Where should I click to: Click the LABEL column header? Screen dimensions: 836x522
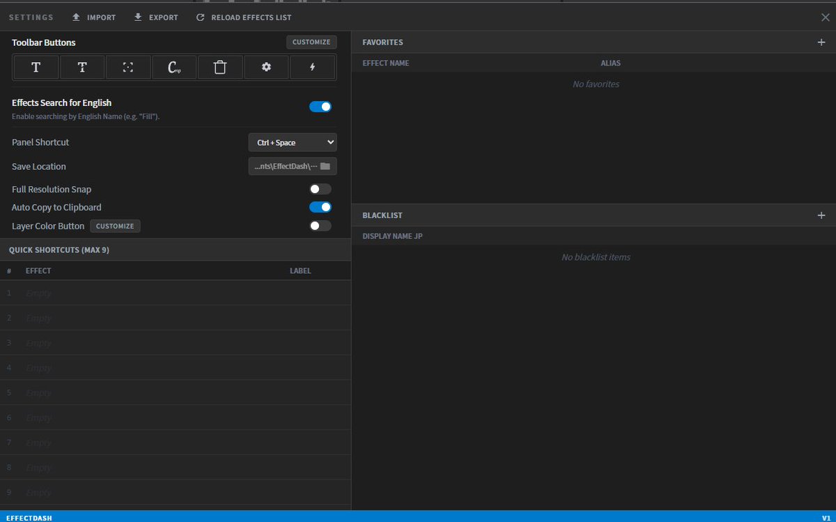300,270
